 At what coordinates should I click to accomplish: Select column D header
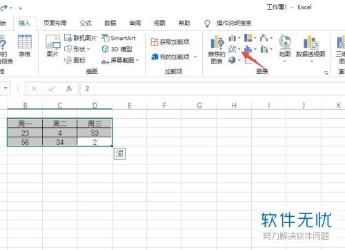(x=95, y=106)
